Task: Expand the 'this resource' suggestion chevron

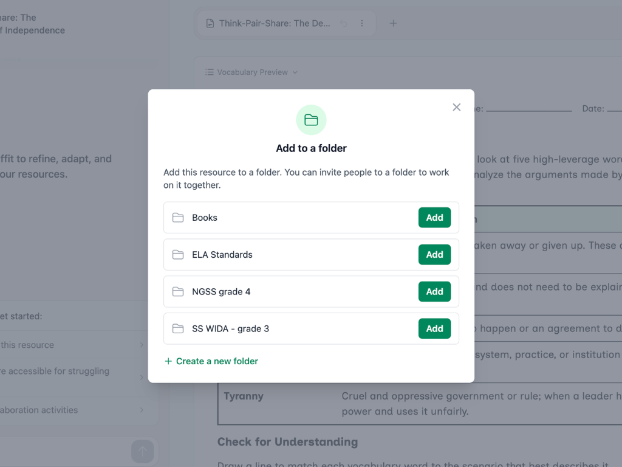Action: pos(142,345)
